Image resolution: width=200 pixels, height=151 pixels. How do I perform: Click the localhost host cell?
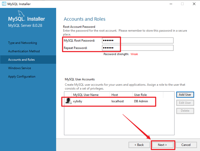click(118, 101)
